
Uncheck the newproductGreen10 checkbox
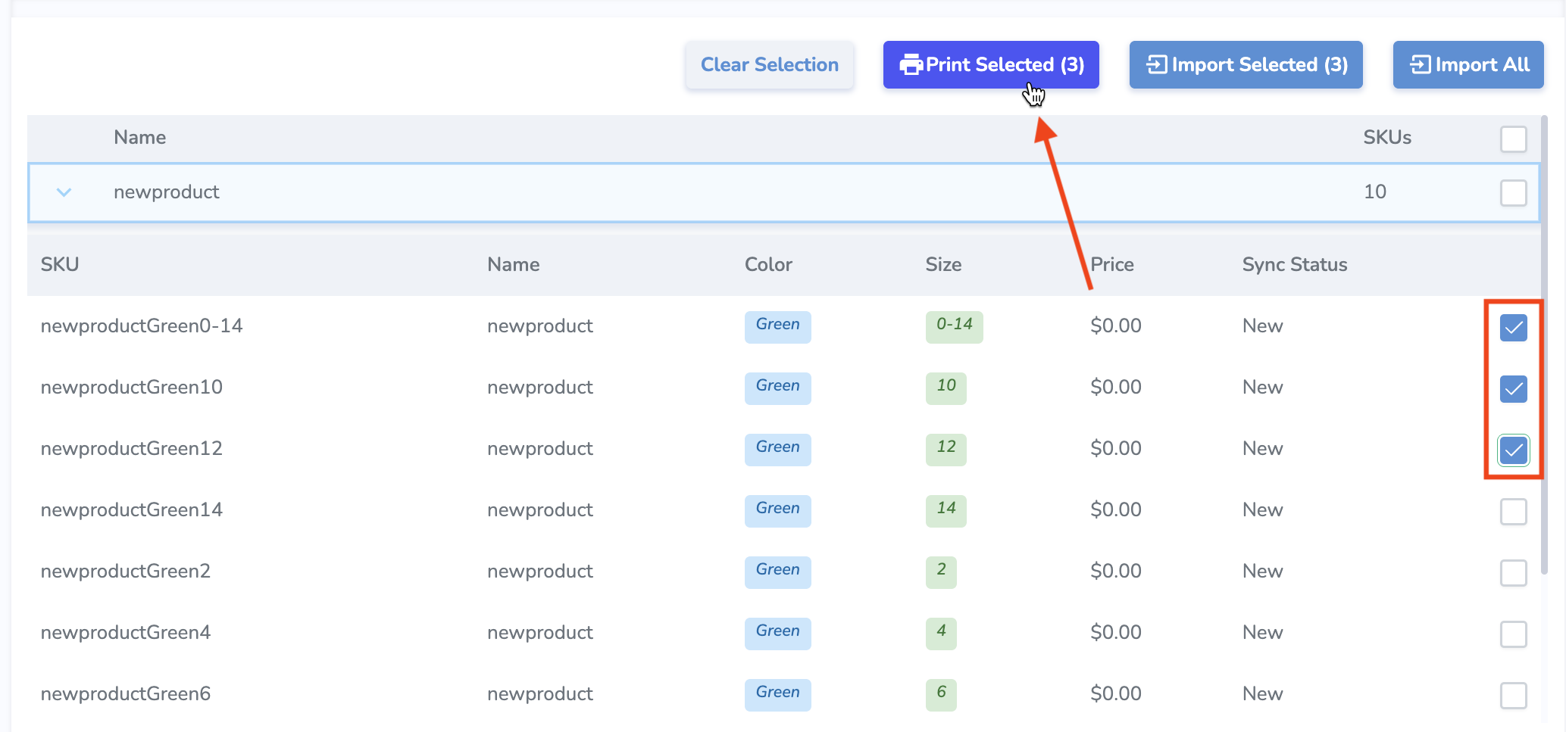point(1513,389)
